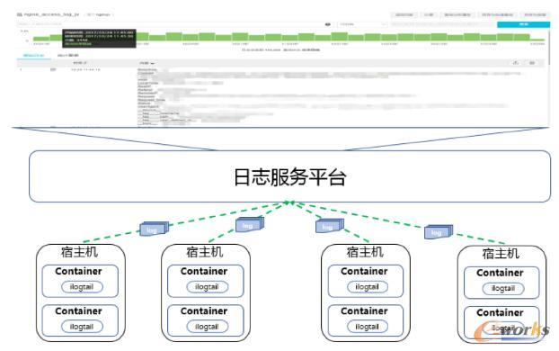The image size is (559, 351).
Task: Click ilogtail in second host's bottom Container
Action: [207, 327]
